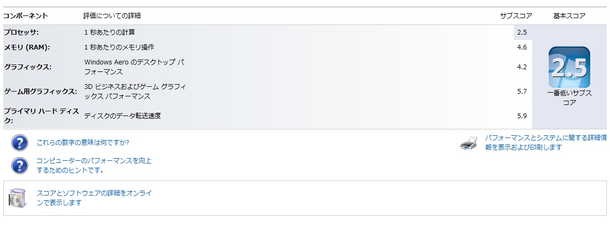Viewport: 610px width, 245px height.
Task: Click the コンポーネント column header
Action: click(26, 16)
